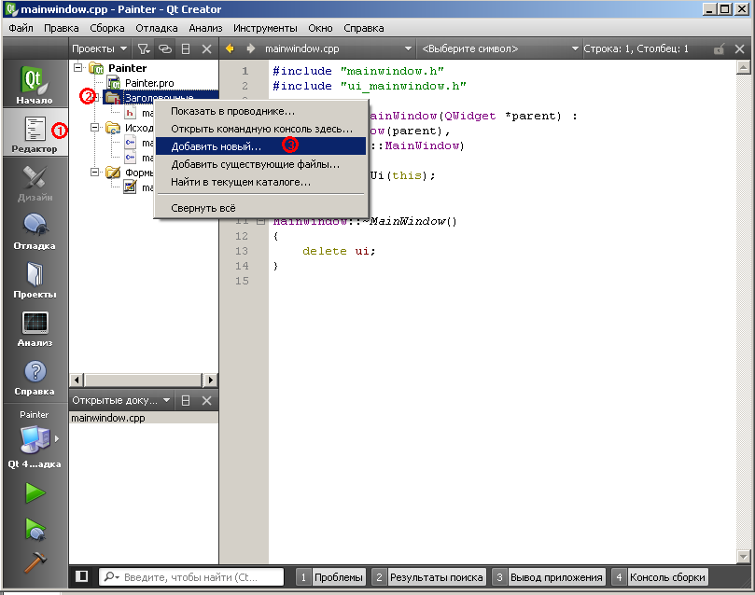Screen dimensions: 755x595
Task: Open the Анализ menu
Action: (x=205, y=28)
